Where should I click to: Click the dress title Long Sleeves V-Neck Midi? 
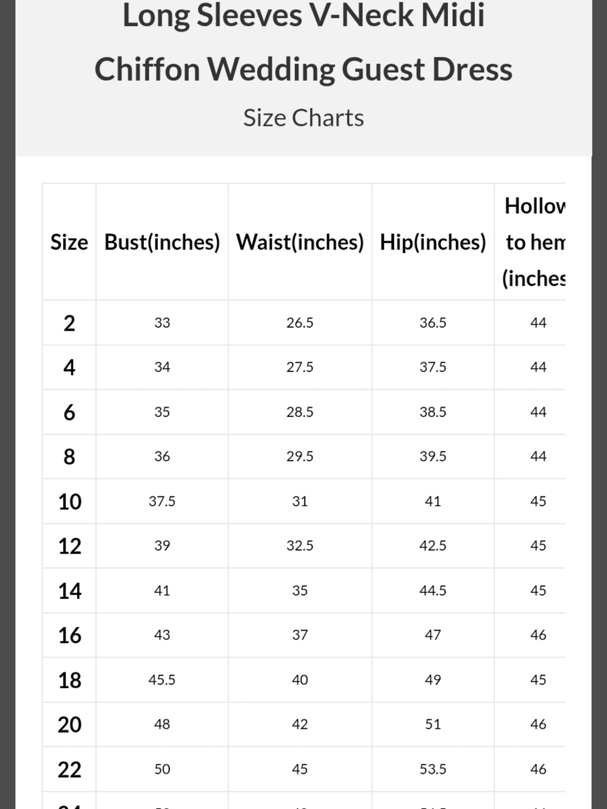pyautogui.click(x=303, y=15)
